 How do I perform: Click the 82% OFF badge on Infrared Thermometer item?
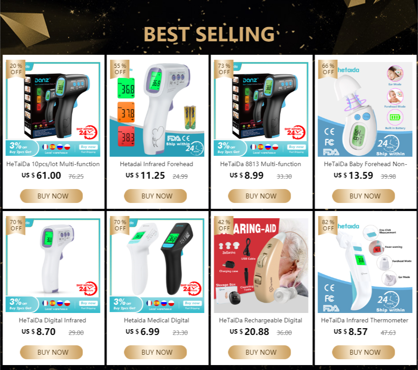pyautogui.click(x=328, y=225)
